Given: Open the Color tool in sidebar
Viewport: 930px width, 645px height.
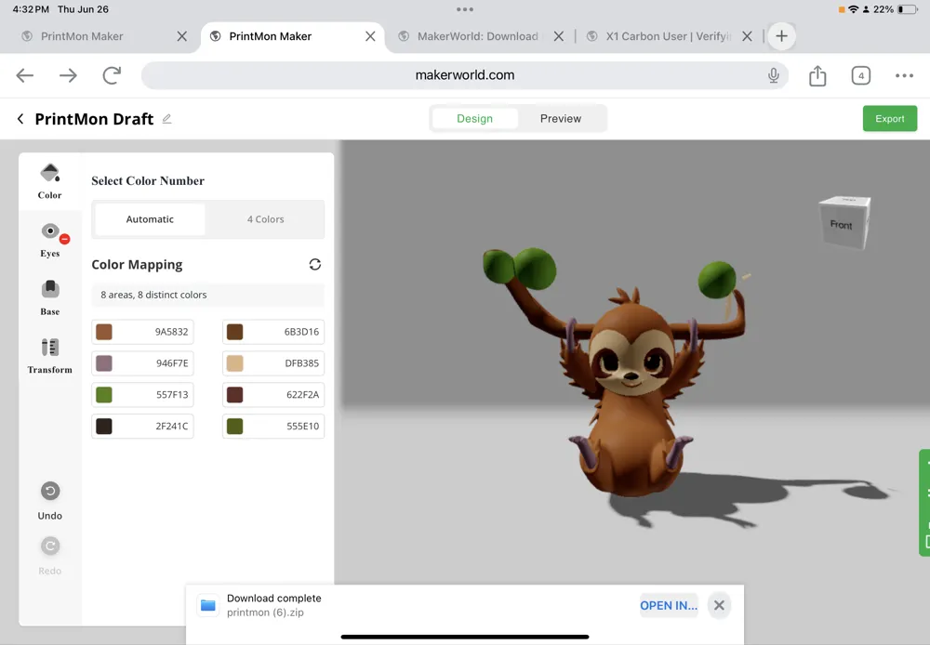Looking at the screenshot, I should pos(50,181).
